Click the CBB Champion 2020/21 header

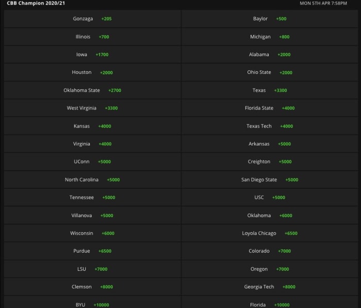(32, 3)
